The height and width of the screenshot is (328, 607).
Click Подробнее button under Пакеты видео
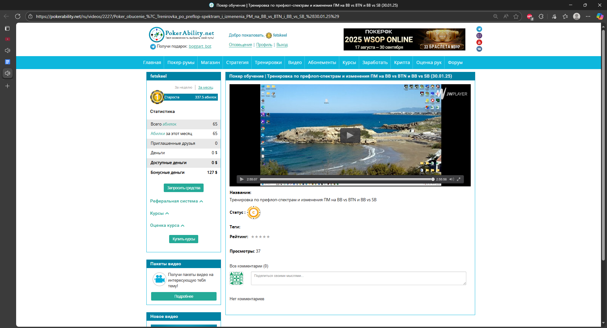[184, 296]
